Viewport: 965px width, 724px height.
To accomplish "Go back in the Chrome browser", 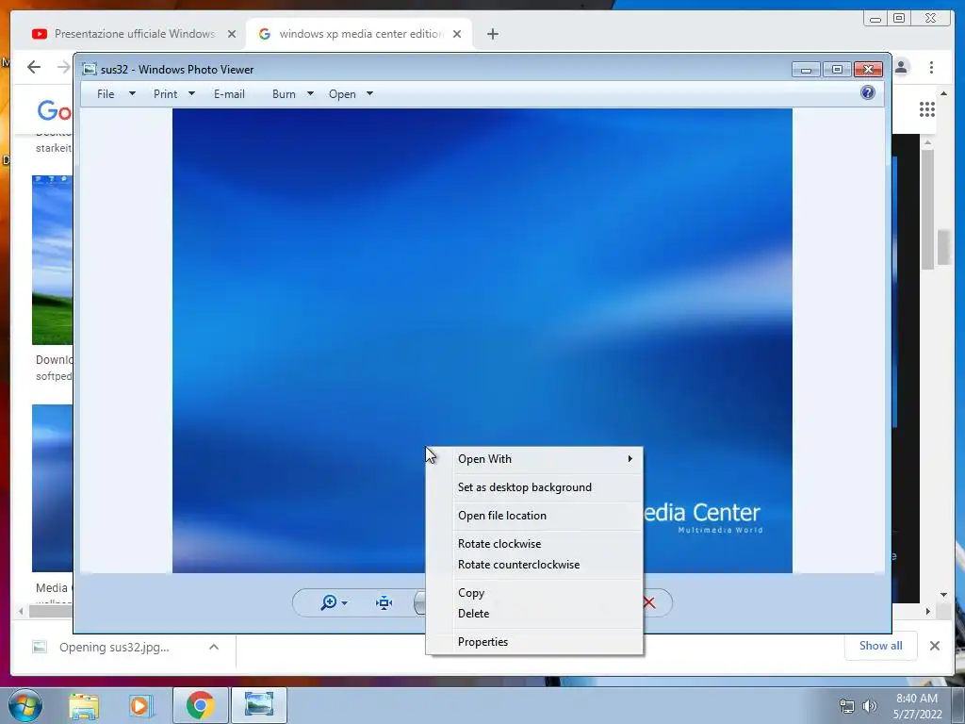I will pyautogui.click(x=34, y=67).
